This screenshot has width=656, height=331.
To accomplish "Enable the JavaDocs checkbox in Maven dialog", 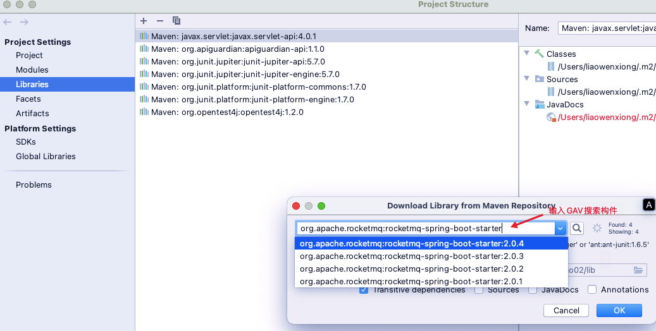I will coord(533,289).
